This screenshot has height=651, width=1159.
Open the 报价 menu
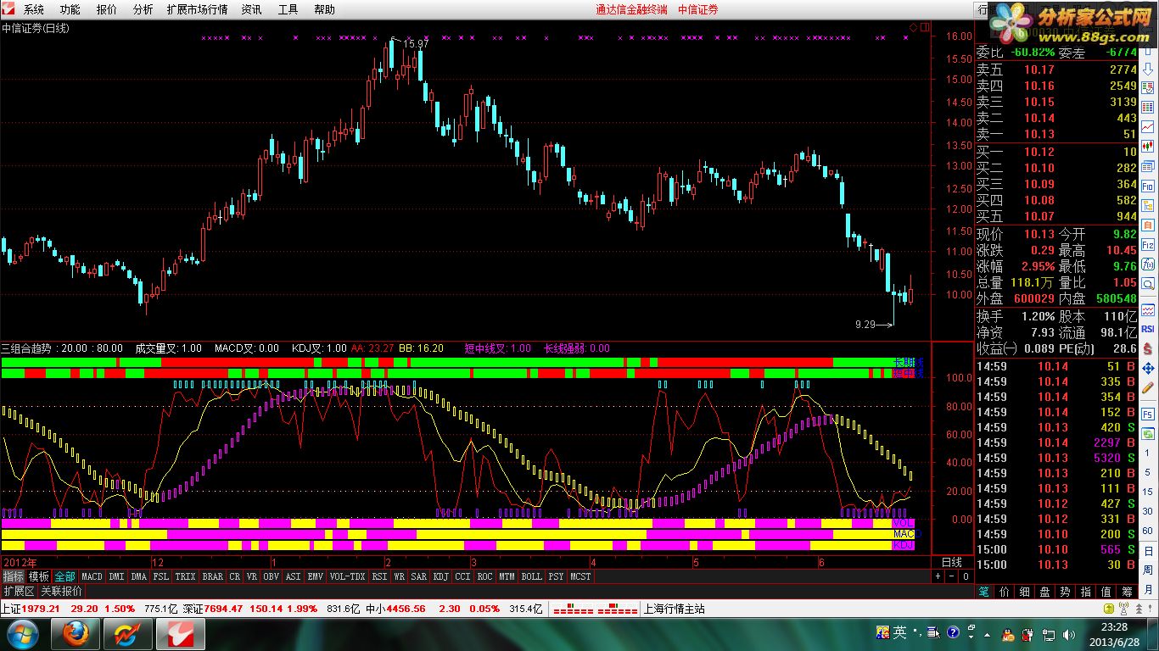click(107, 9)
